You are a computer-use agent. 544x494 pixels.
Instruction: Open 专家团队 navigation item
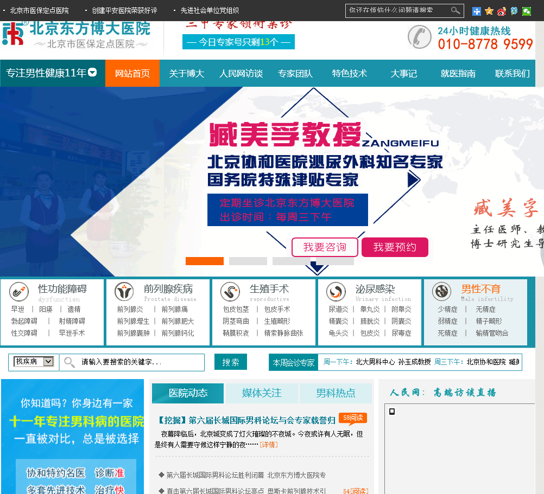(x=295, y=73)
